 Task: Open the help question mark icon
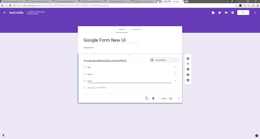257,136
